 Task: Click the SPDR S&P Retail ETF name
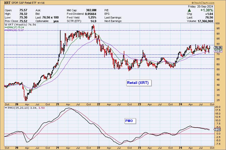(24, 3)
